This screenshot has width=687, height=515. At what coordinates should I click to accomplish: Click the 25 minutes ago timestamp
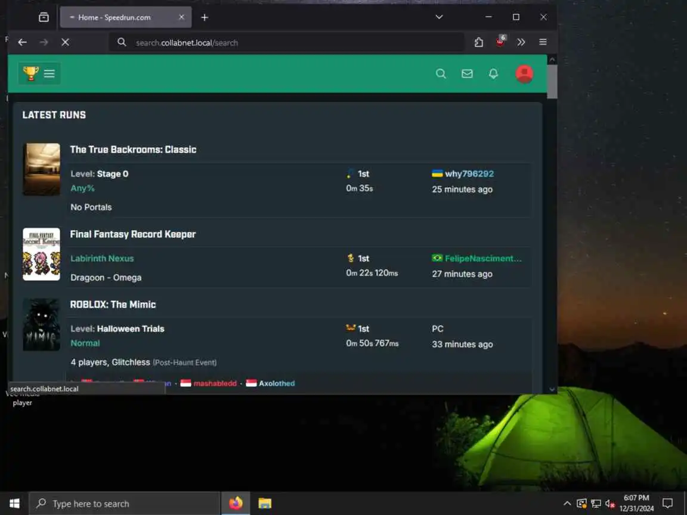pyautogui.click(x=462, y=189)
